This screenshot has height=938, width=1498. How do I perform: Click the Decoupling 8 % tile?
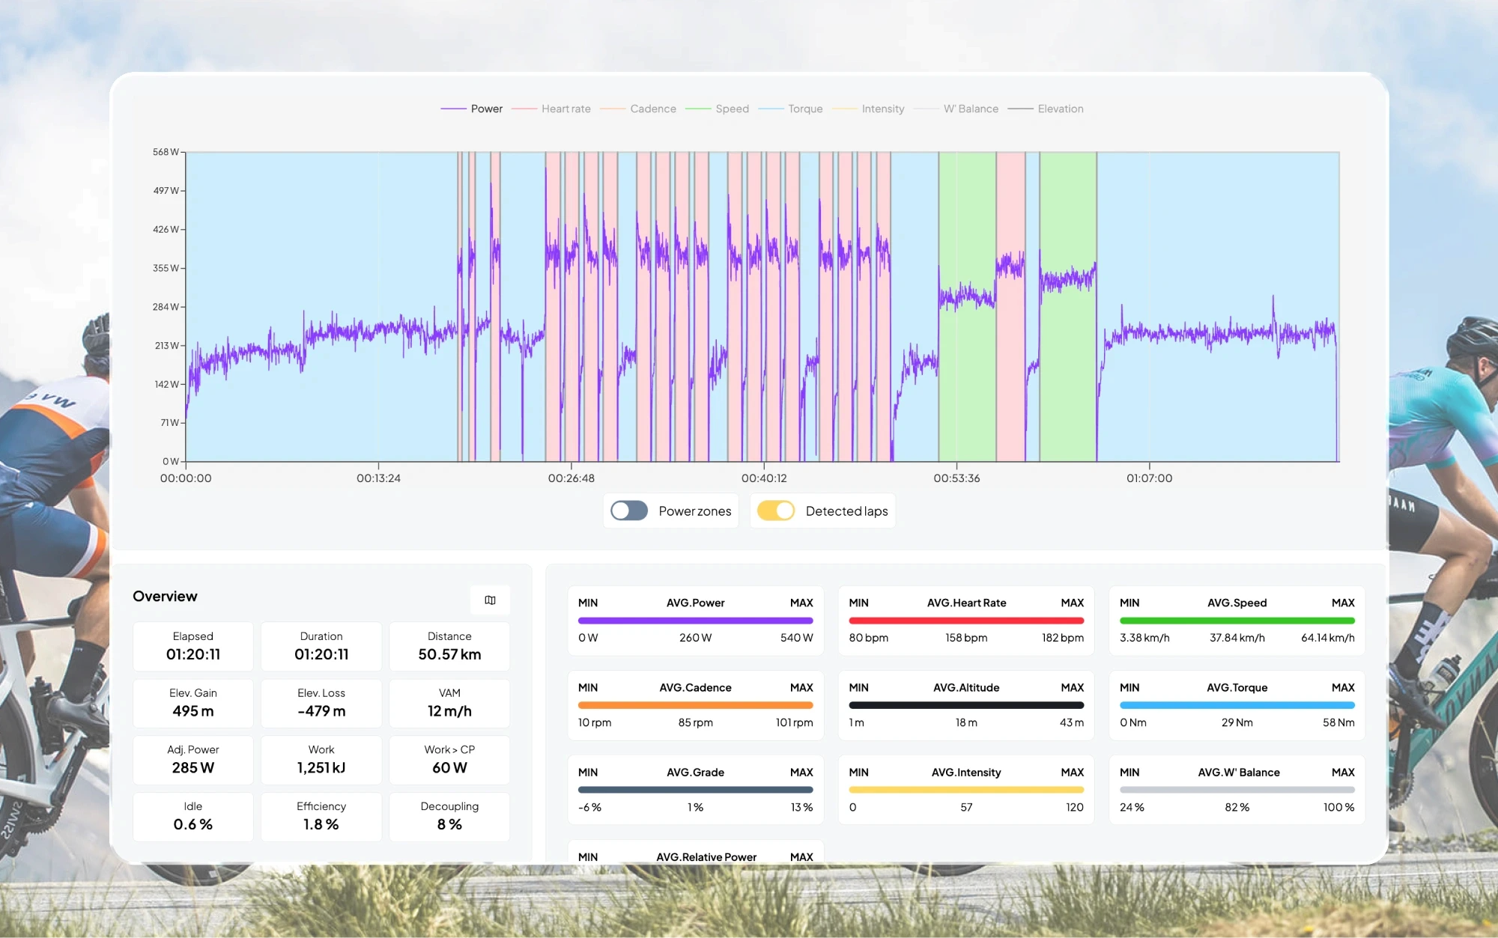point(449,816)
